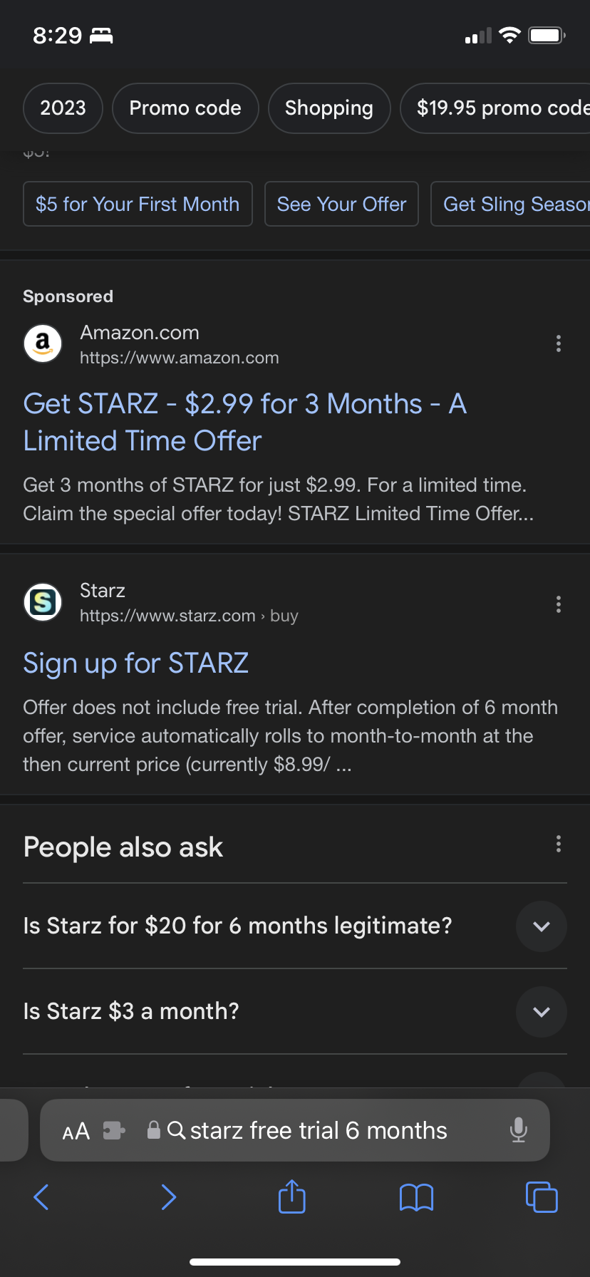Viewport: 590px width, 1277px height.
Task: Open Safari bookmarks book icon
Action: coord(416,1197)
